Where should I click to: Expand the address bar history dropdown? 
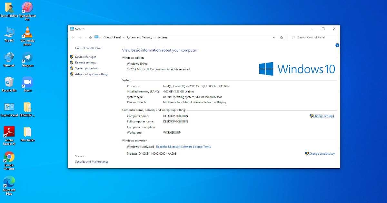[x=275, y=37]
